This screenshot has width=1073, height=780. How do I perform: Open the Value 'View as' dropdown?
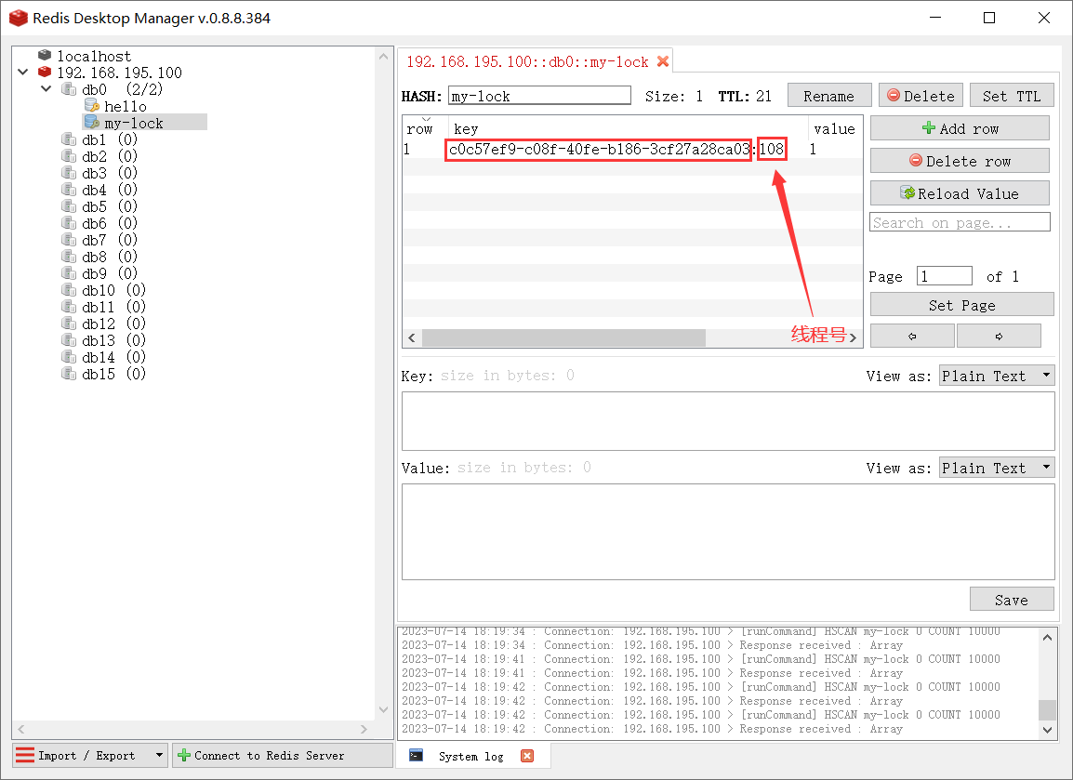coord(997,468)
